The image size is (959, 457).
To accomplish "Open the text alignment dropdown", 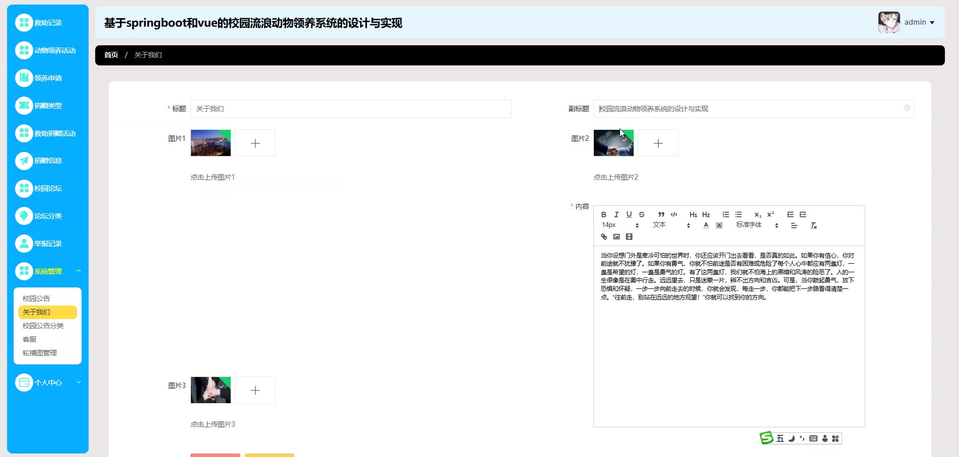I will pyautogui.click(x=794, y=225).
